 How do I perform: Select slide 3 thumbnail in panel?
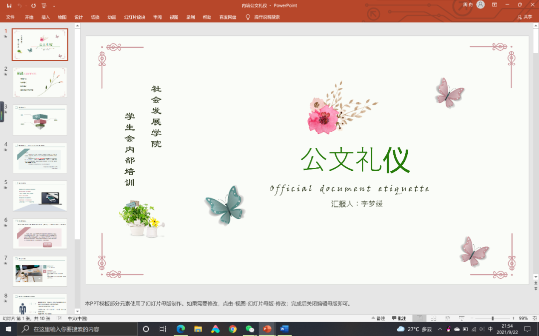click(40, 120)
